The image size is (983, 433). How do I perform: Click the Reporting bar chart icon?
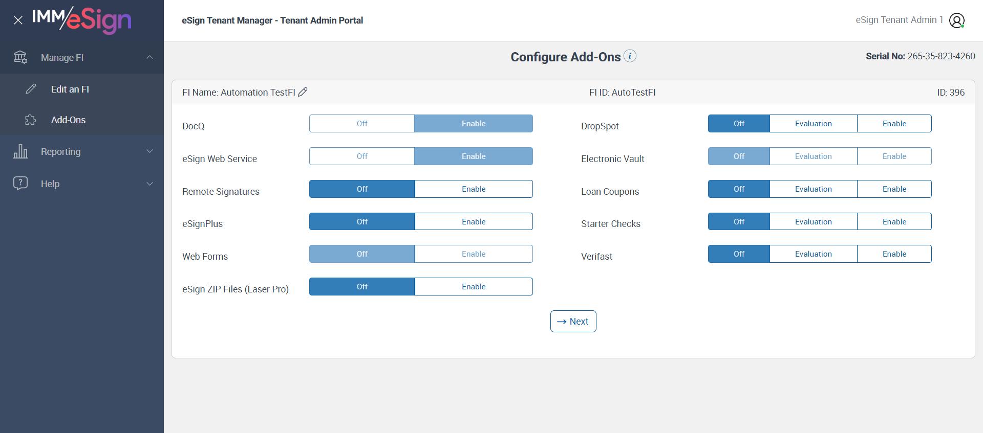[20, 151]
